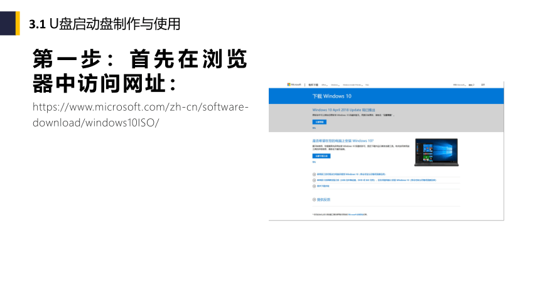Open the Windows dropdown in the webpage nav
Screen dimensions: 540x303
click(x=335, y=85)
